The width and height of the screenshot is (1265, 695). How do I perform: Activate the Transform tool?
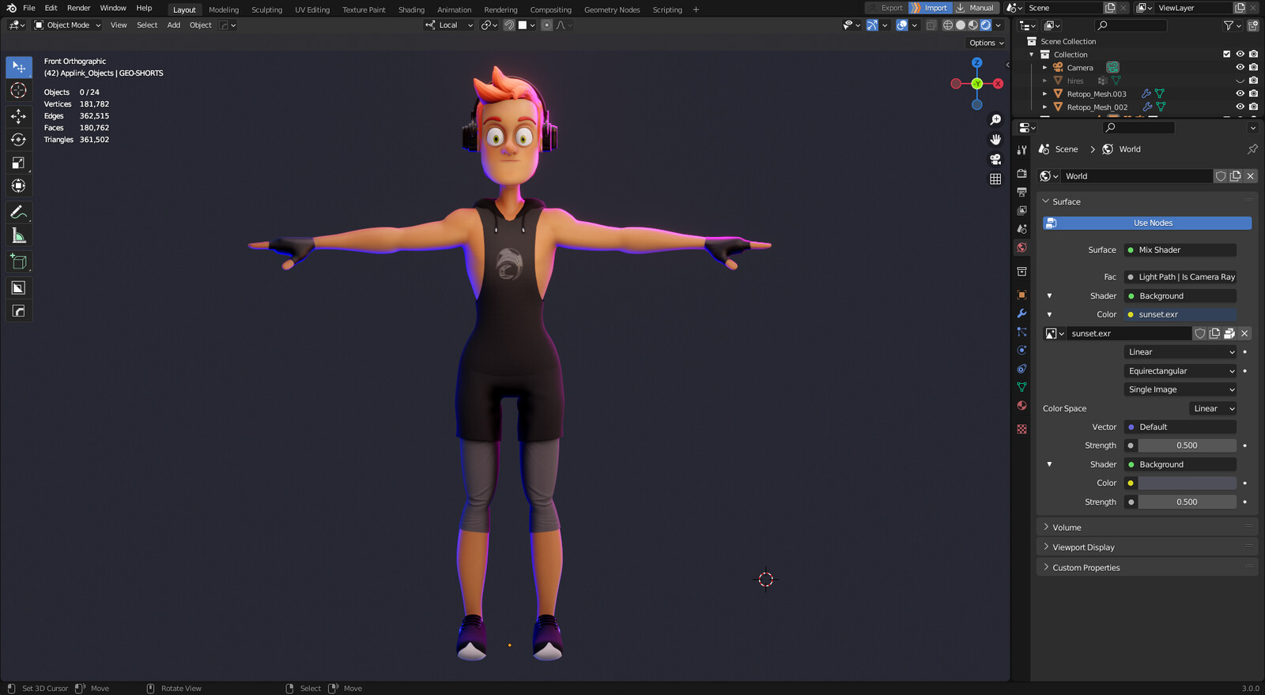(19, 186)
